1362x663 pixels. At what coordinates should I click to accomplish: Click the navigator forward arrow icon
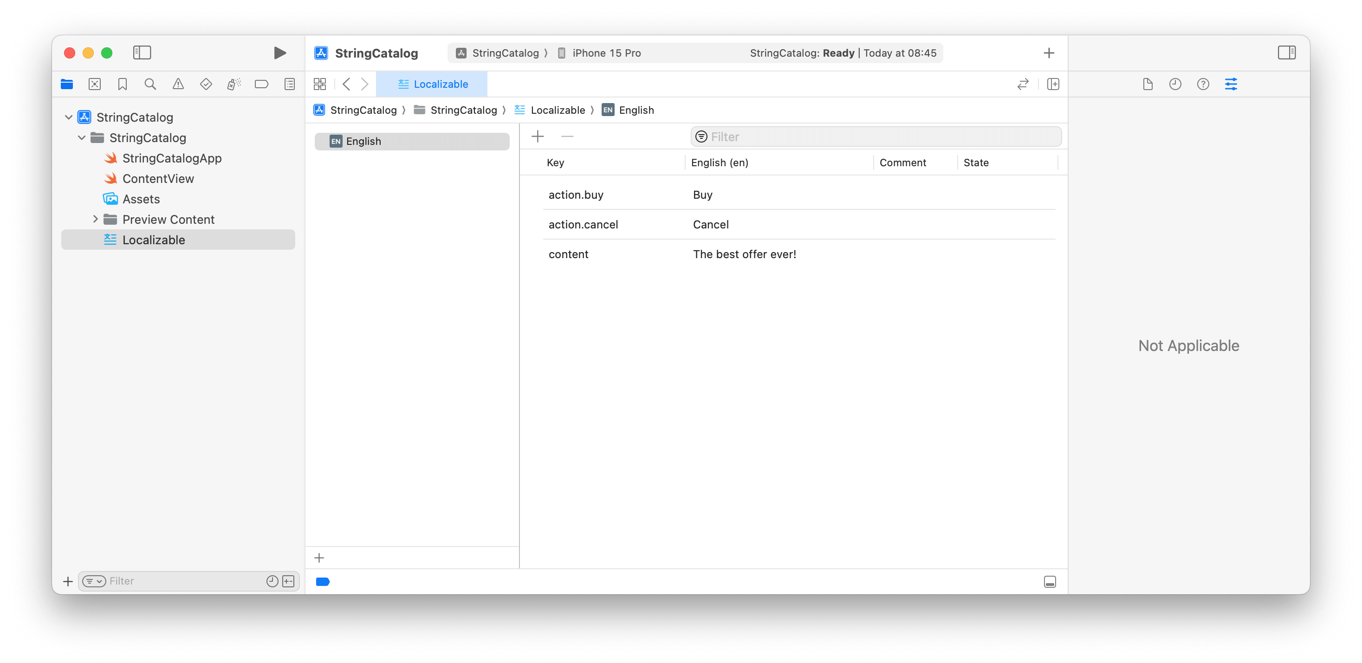[366, 84]
